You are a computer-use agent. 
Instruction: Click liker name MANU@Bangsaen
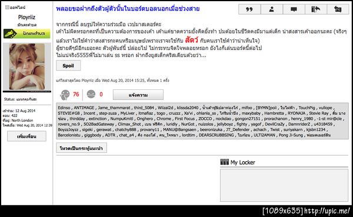(x=179, y=129)
